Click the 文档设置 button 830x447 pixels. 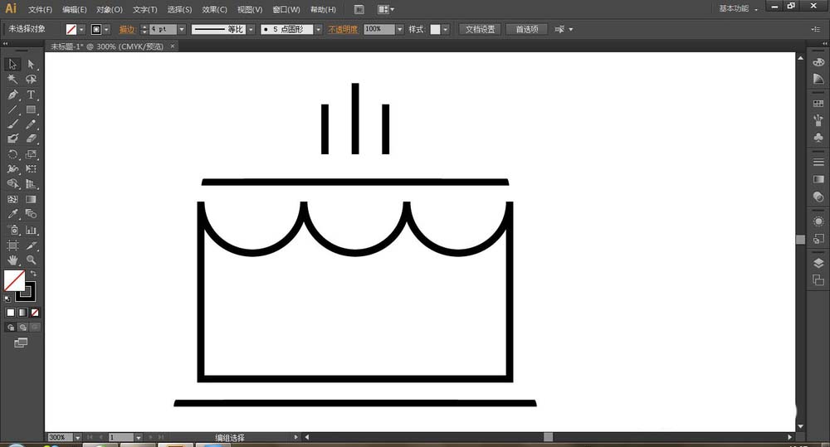pos(479,29)
